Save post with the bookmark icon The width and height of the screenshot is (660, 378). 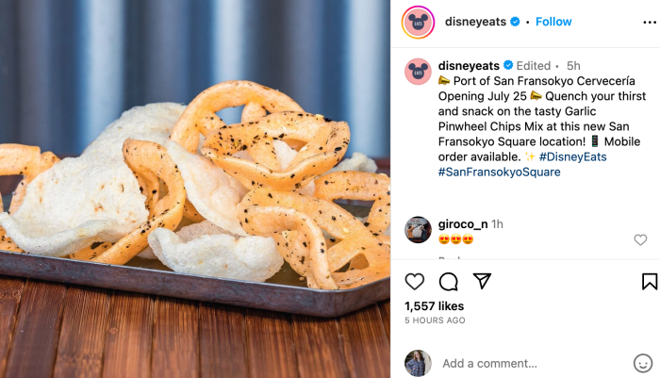pos(650,282)
